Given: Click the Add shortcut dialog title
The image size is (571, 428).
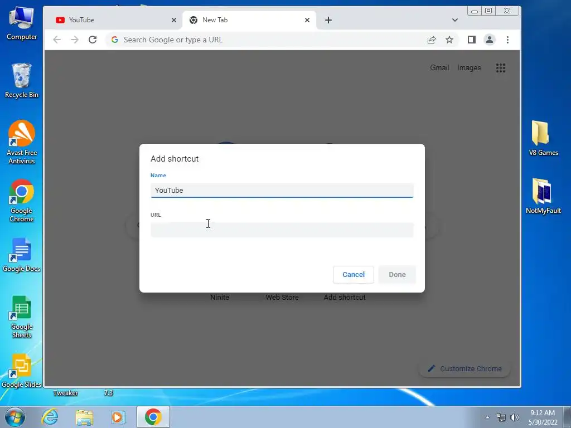Looking at the screenshot, I should (x=175, y=159).
